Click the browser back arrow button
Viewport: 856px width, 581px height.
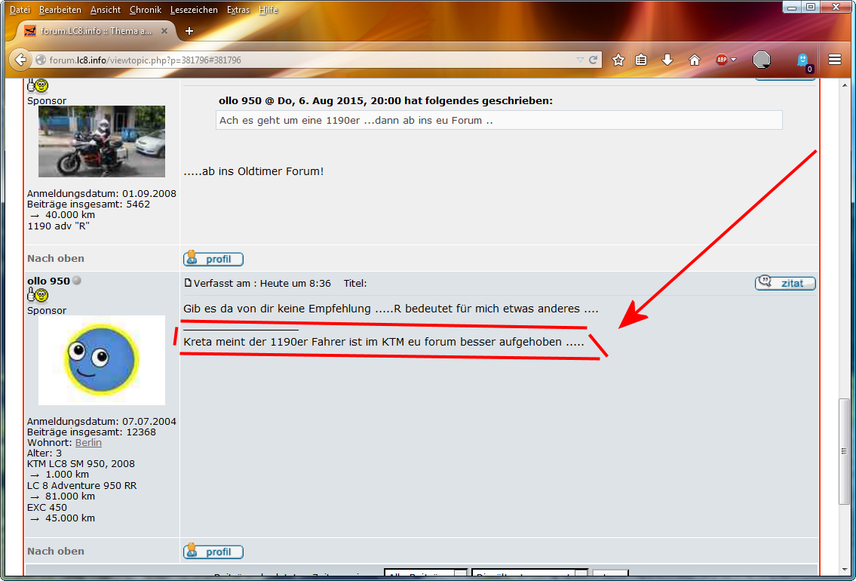coord(20,60)
